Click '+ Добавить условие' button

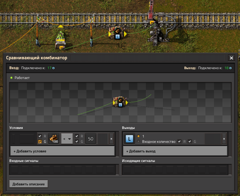coord(62,151)
